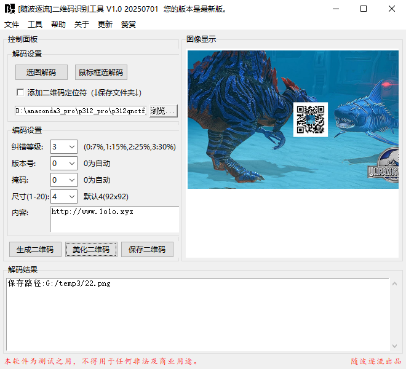Screen dimensions: 406x369
Task: Click the 保存路径:G:/temp3/22.png text
Action: pos(59,284)
